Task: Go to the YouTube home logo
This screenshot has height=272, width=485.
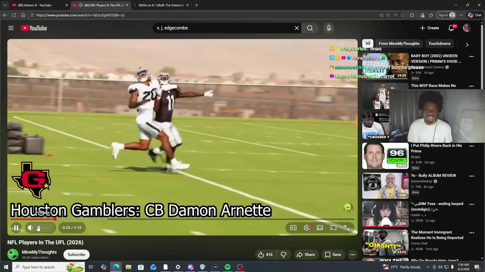Action: (x=34, y=28)
